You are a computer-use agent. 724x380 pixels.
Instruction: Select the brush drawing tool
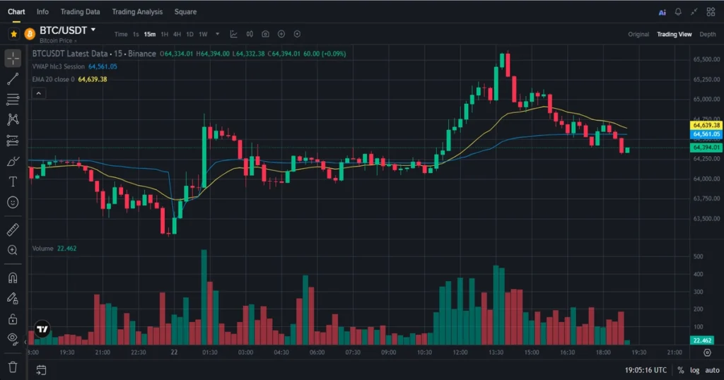[13, 162]
